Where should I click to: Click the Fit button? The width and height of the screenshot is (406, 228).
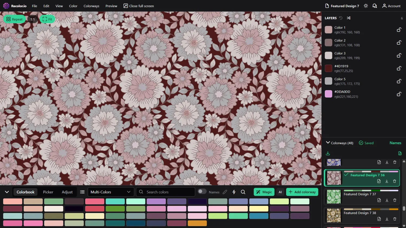[x=47, y=19]
